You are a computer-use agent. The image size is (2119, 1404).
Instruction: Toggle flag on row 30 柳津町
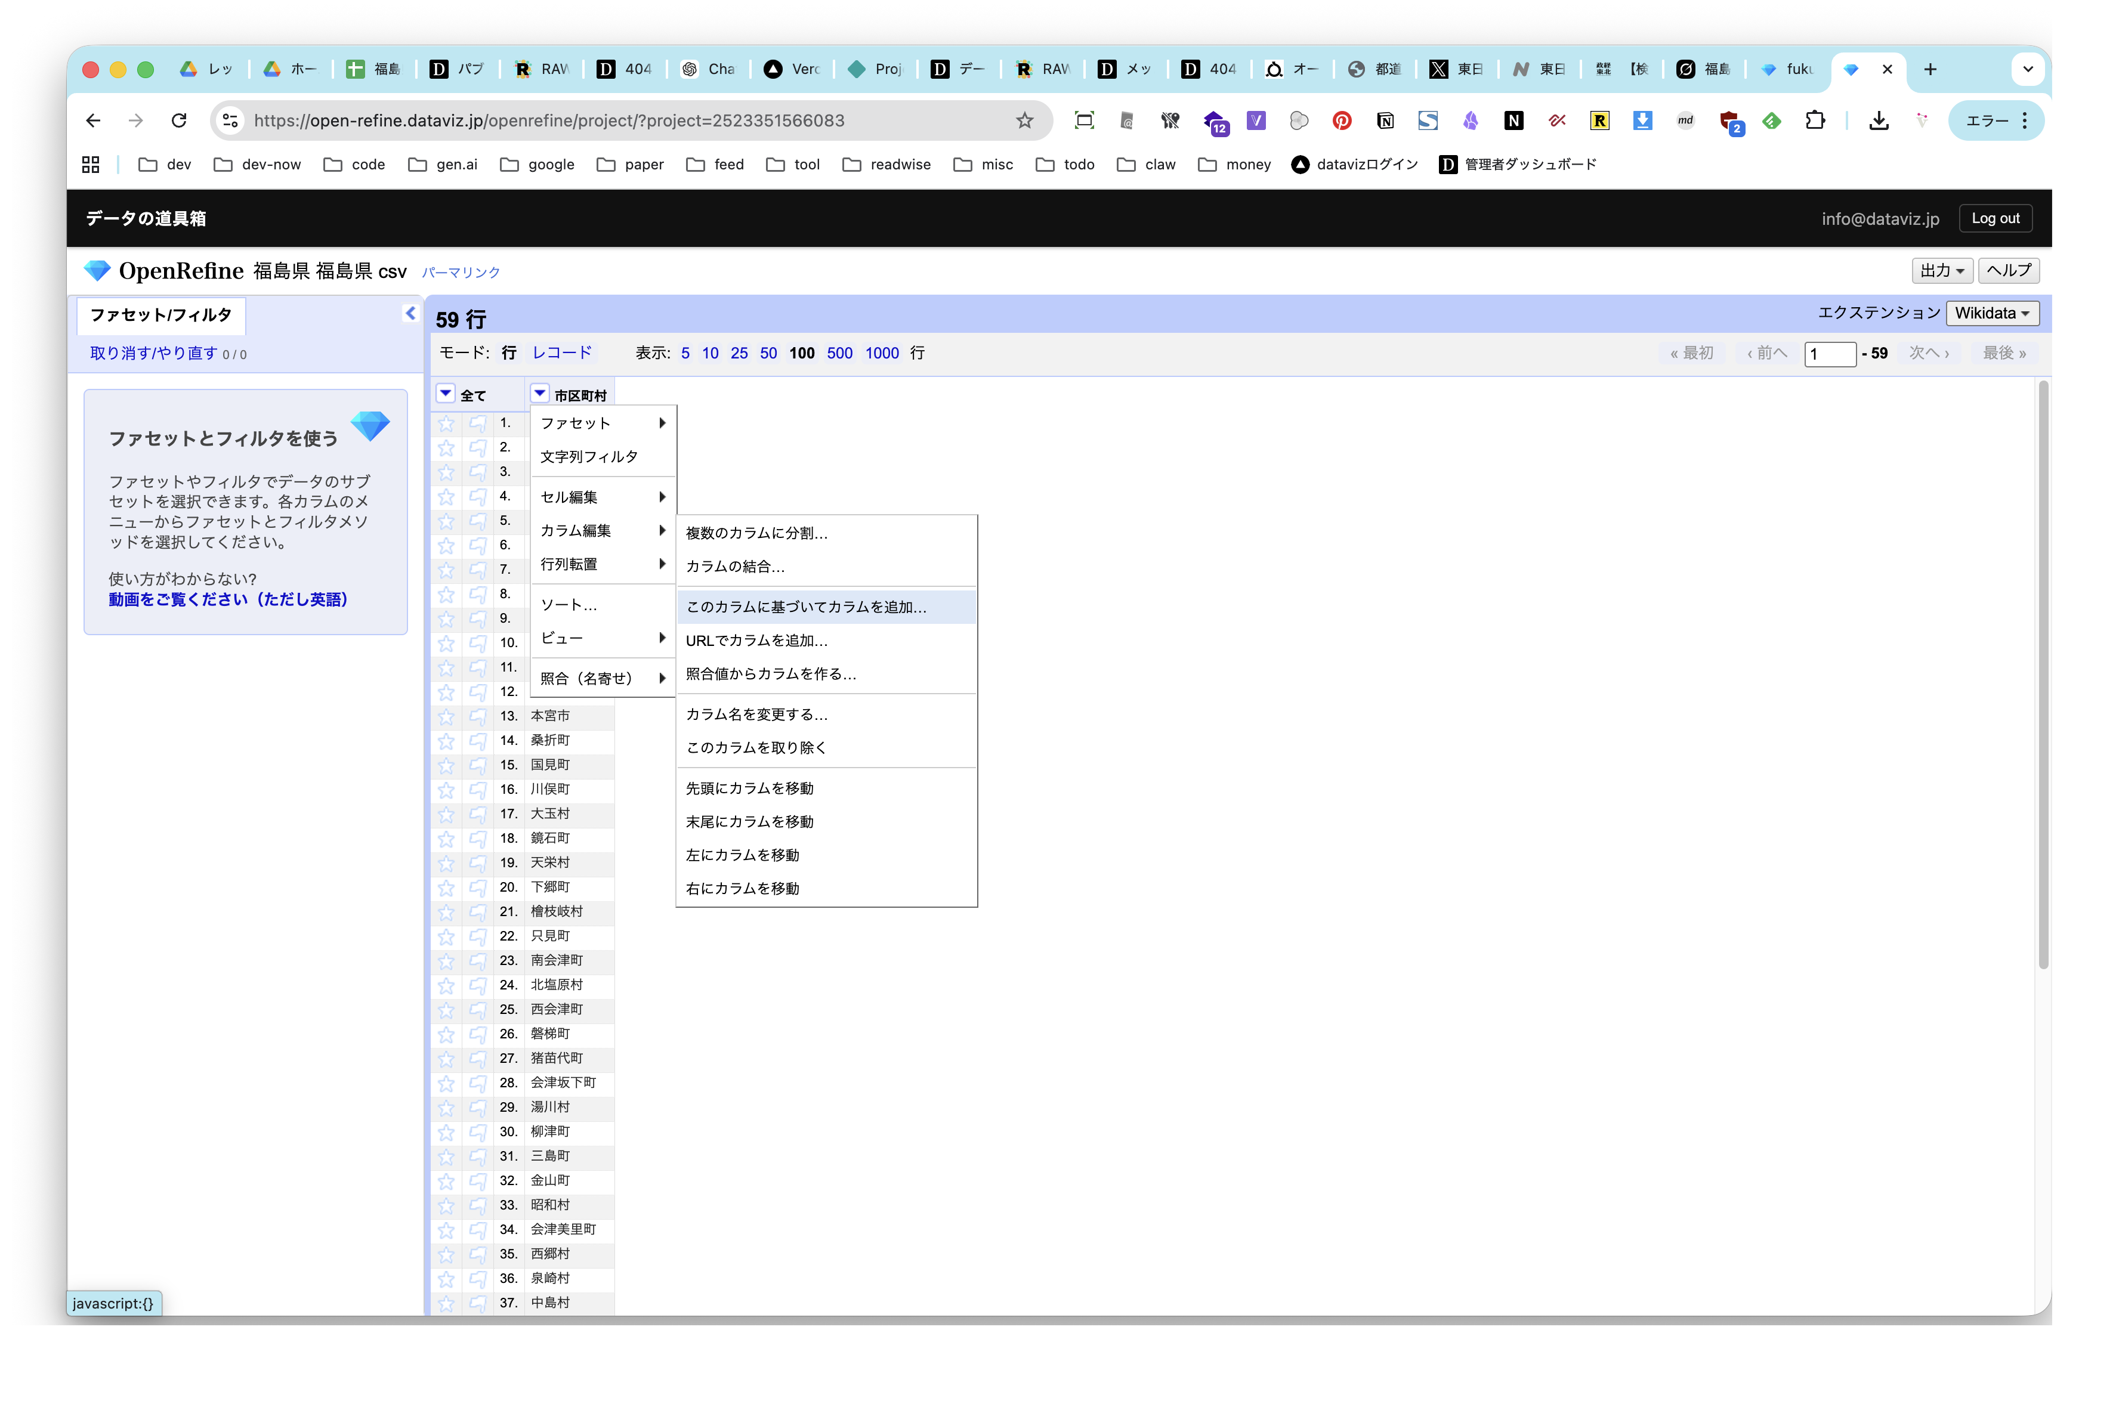pos(478,1132)
